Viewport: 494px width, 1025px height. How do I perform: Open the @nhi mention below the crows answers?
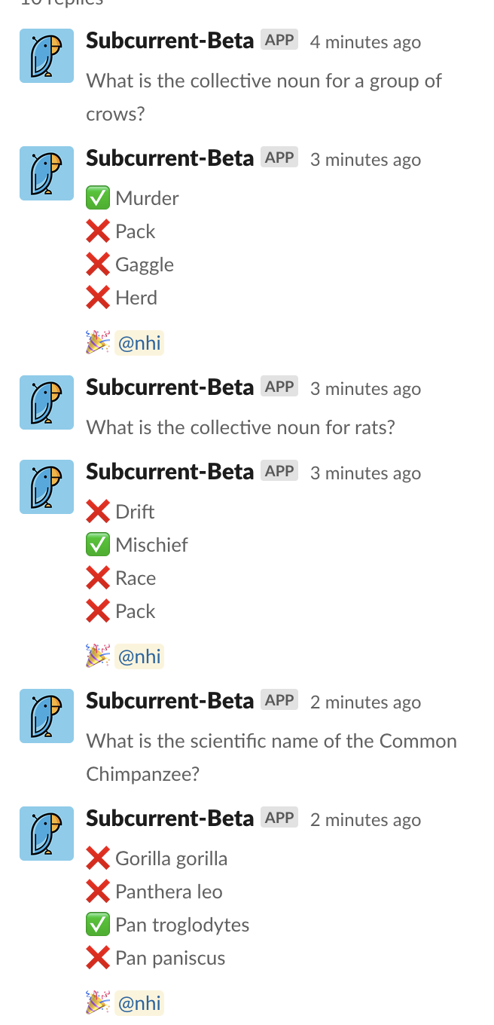click(139, 343)
